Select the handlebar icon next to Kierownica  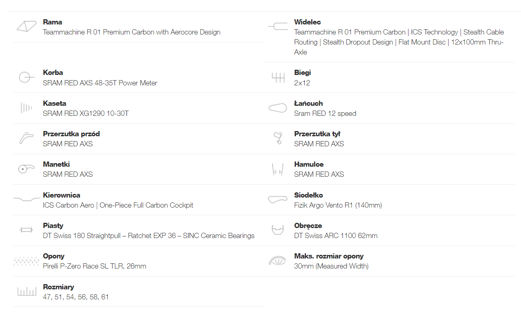pyautogui.click(x=26, y=199)
